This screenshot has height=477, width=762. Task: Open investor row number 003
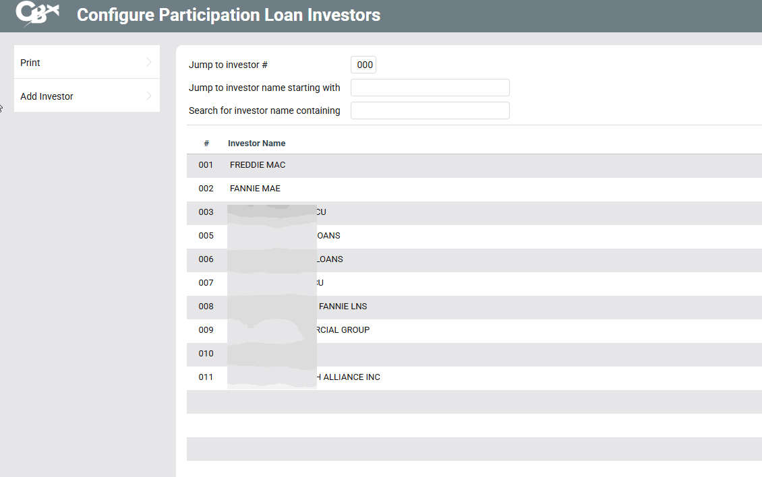click(x=206, y=212)
